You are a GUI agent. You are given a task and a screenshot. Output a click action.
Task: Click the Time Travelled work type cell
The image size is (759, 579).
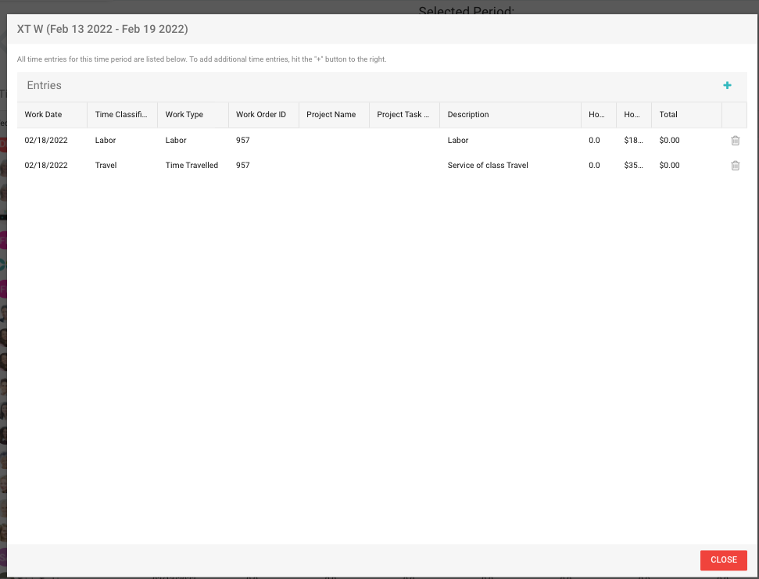(192, 166)
